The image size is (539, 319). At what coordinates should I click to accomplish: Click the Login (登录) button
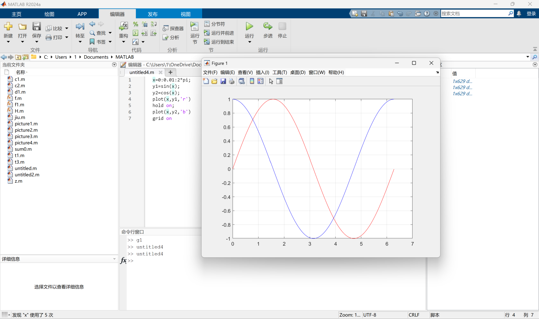(531, 14)
